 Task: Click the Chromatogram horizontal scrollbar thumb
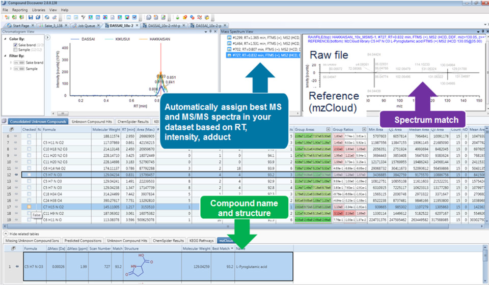(x=62, y=113)
